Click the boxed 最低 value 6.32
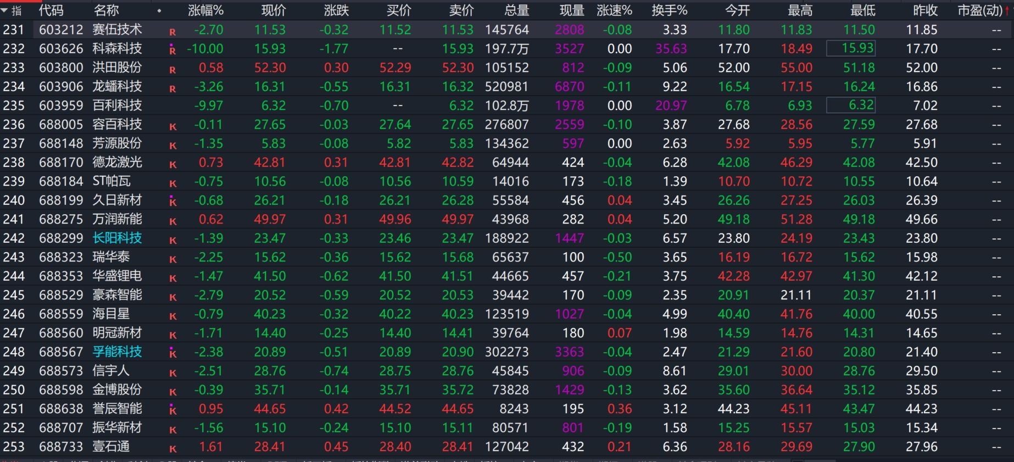Viewport: 1014px width, 462px height. tap(851, 105)
